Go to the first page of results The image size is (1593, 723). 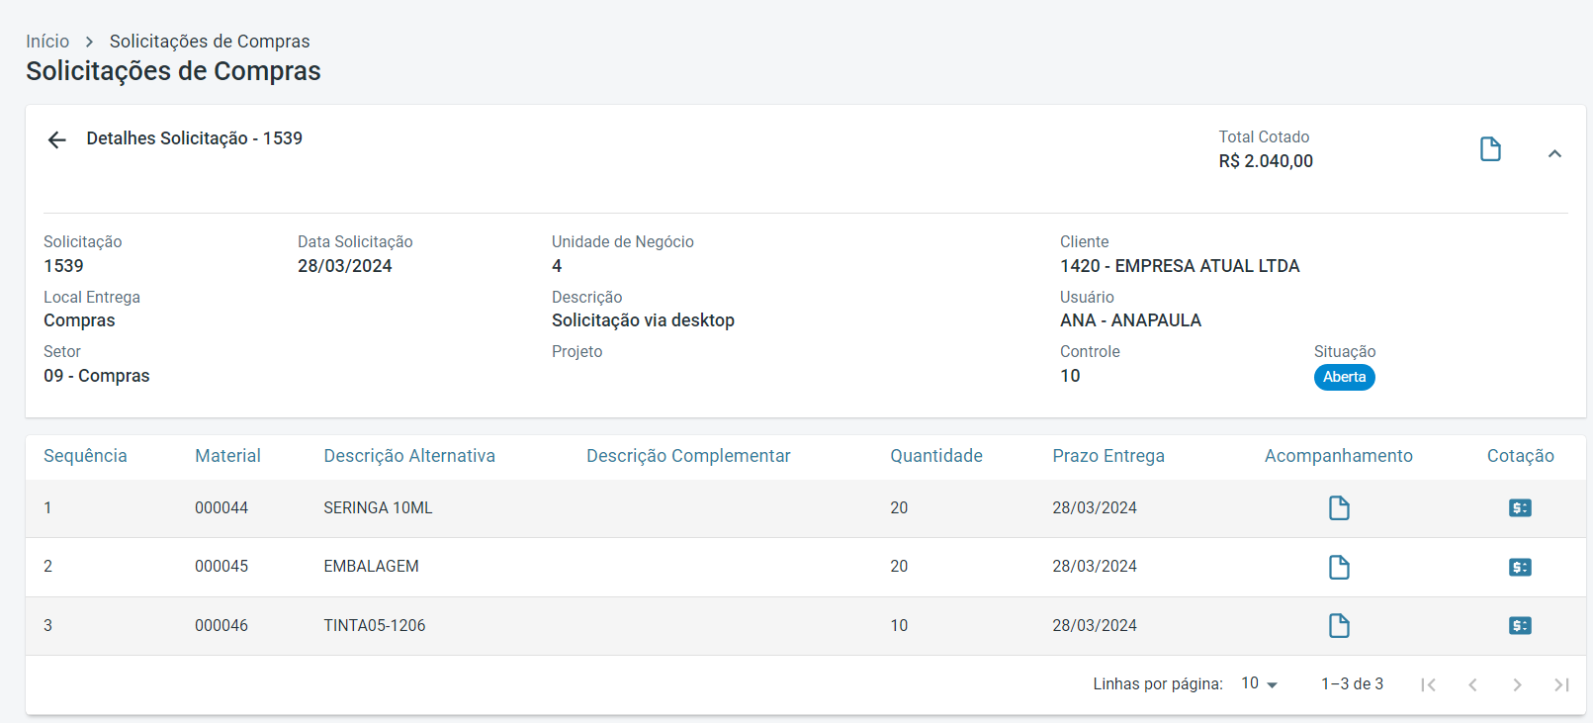point(1428,684)
